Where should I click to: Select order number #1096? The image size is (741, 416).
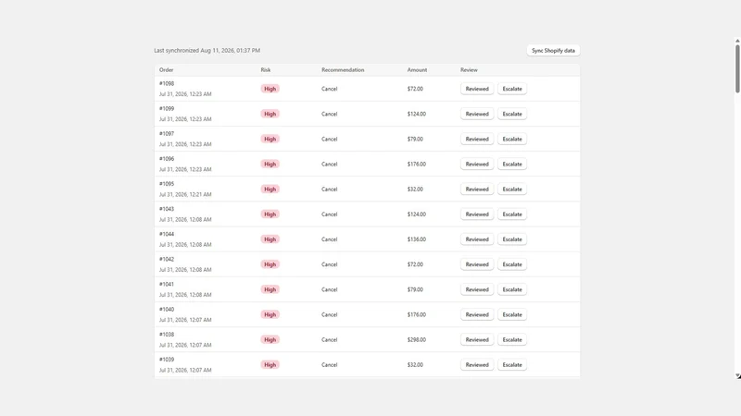(167, 158)
